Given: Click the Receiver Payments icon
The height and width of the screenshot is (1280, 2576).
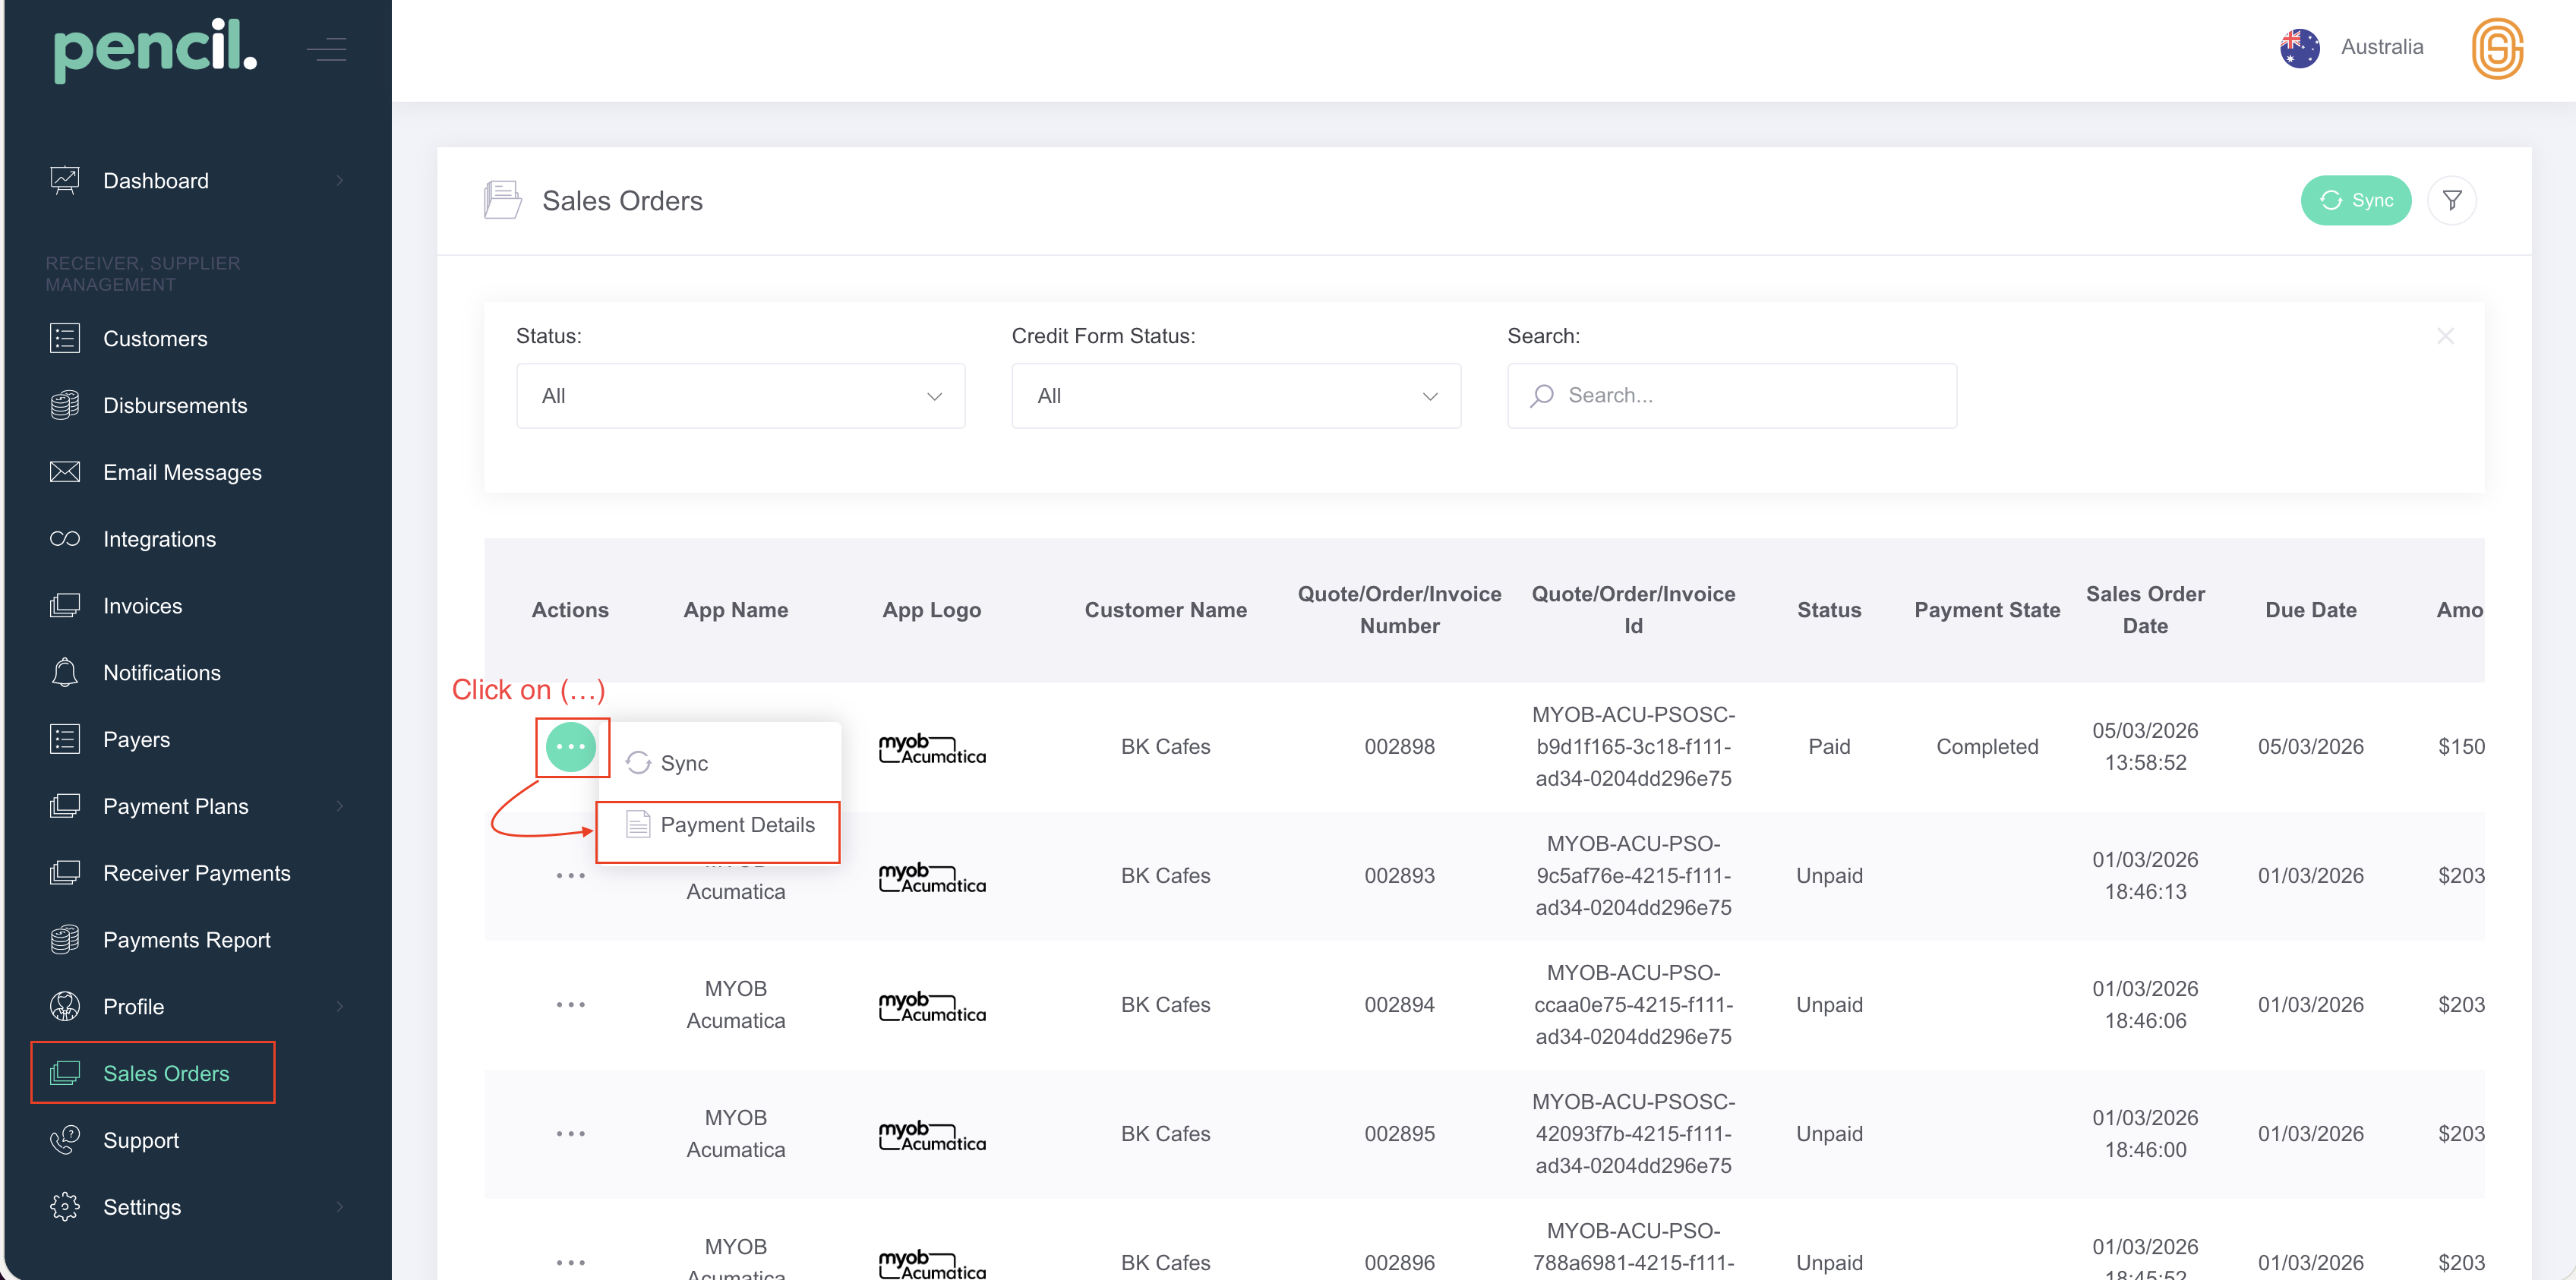Looking at the screenshot, I should tap(65, 873).
